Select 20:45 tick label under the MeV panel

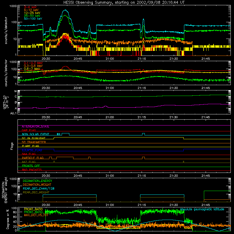click(x=78, y=88)
